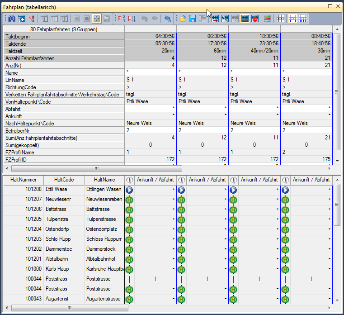The image size is (344, 315).
Task: Toggle the highlighted four-arrows fit view button
Action: point(96,19)
